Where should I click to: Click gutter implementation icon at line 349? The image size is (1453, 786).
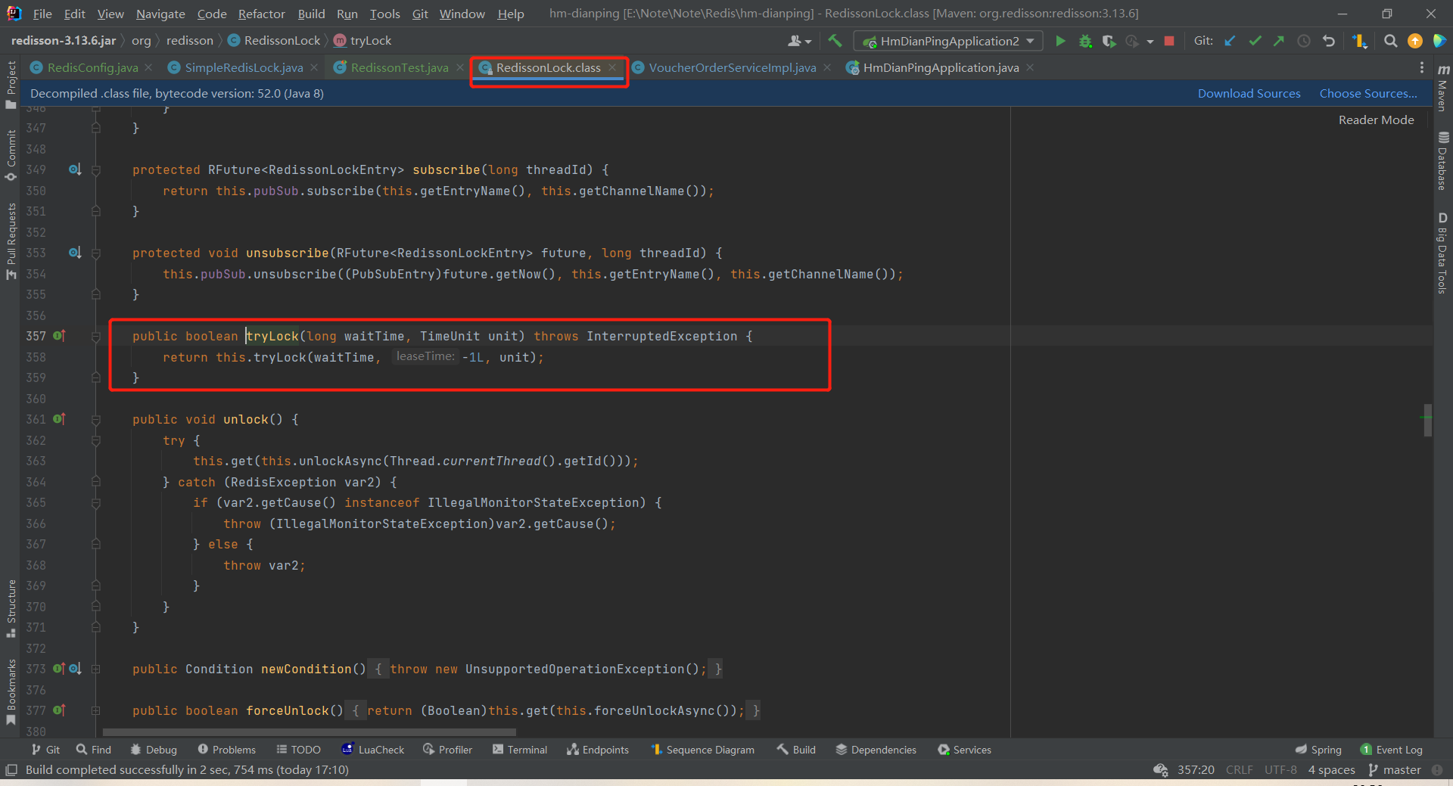(x=75, y=169)
